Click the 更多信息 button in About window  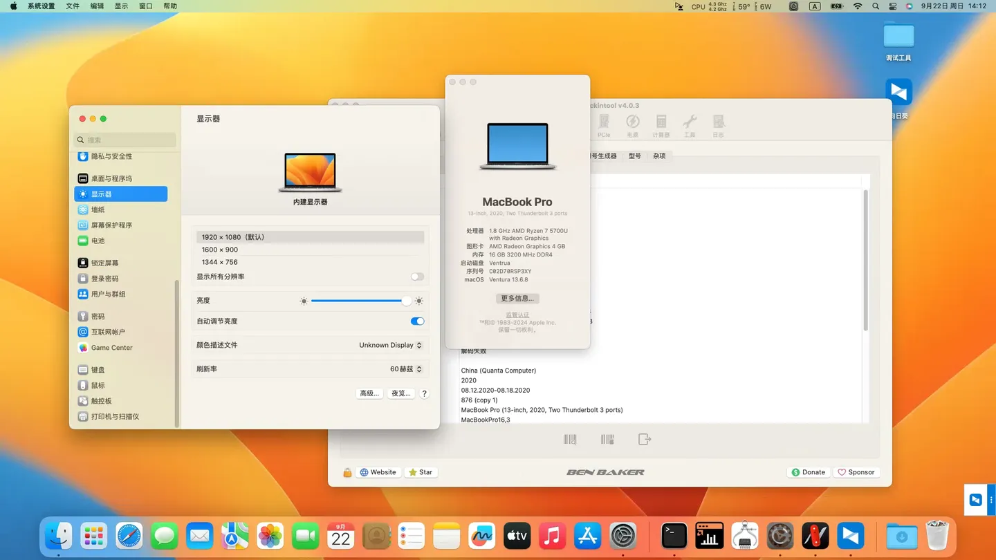[x=517, y=298]
